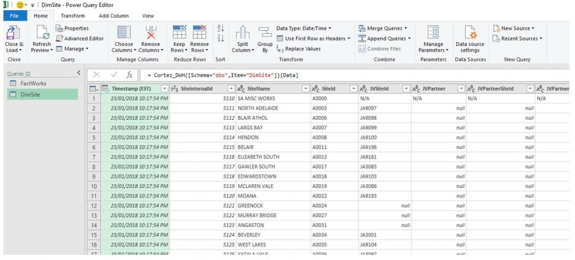Switch to the Transform tab
The width and height of the screenshot is (575, 260).
(x=73, y=16)
